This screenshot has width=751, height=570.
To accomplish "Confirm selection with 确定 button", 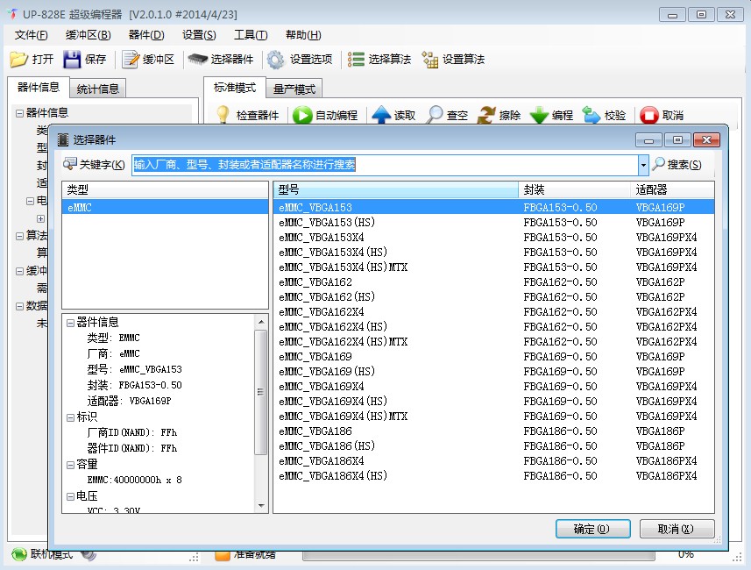I will click(x=593, y=529).
